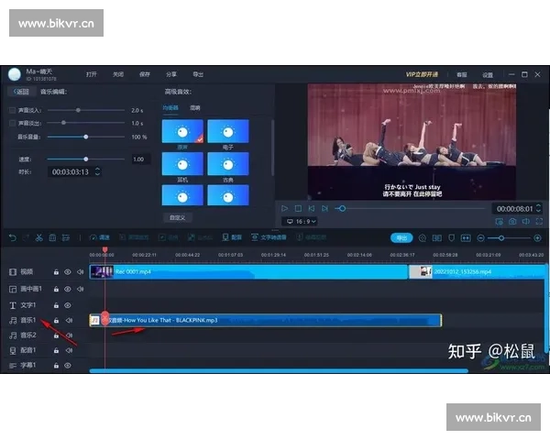
Task: Hide the 字幕1 track with eye icon
Action: click(67, 365)
